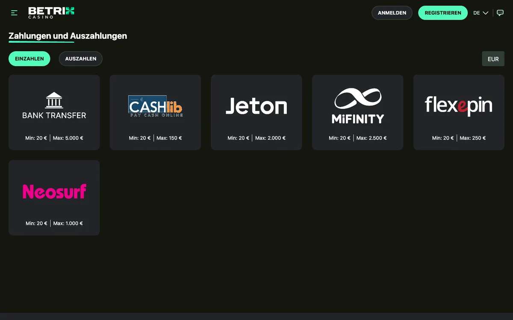Viewport: 513px width, 320px height.
Task: Expand the DE language dropdown
Action: tap(481, 13)
